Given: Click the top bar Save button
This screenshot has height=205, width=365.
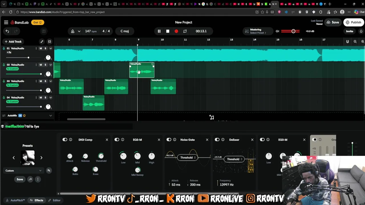Looking at the screenshot, I should (x=333, y=22).
